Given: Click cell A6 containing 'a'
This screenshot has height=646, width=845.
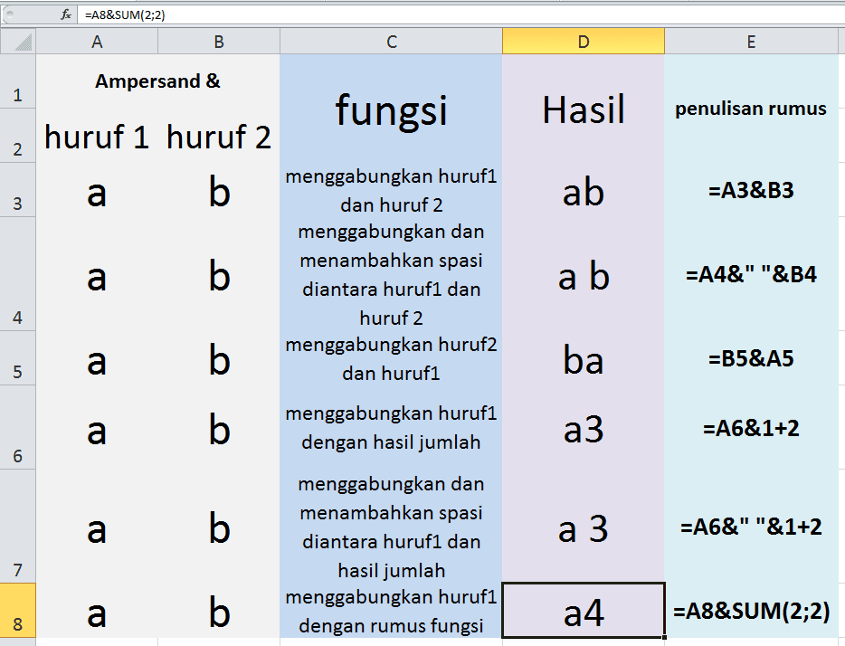Looking at the screenshot, I should (97, 427).
